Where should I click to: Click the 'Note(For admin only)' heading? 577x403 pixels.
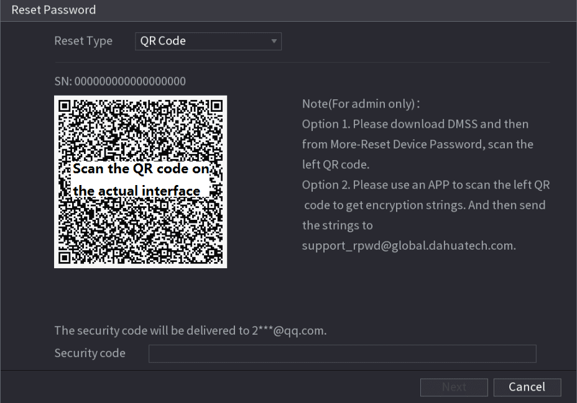click(361, 104)
